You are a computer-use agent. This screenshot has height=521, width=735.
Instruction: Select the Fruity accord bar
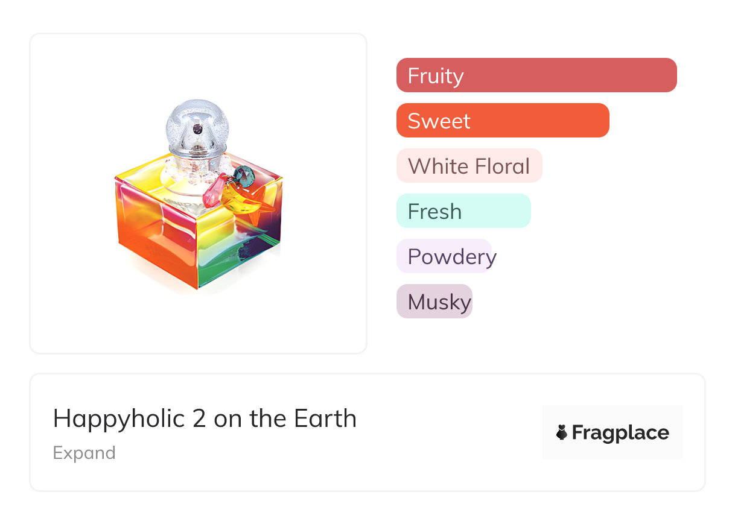pos(536,75)
